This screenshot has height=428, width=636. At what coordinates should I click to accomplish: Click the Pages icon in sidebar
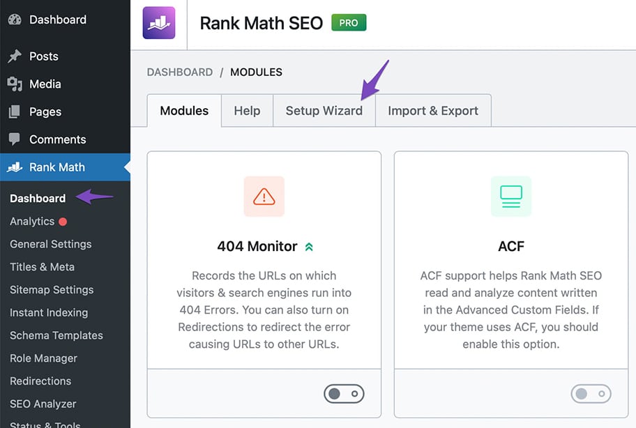tap(15, 112)
